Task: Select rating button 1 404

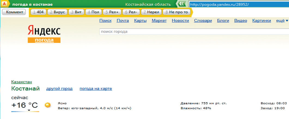Action: click(x=38, y=12)
